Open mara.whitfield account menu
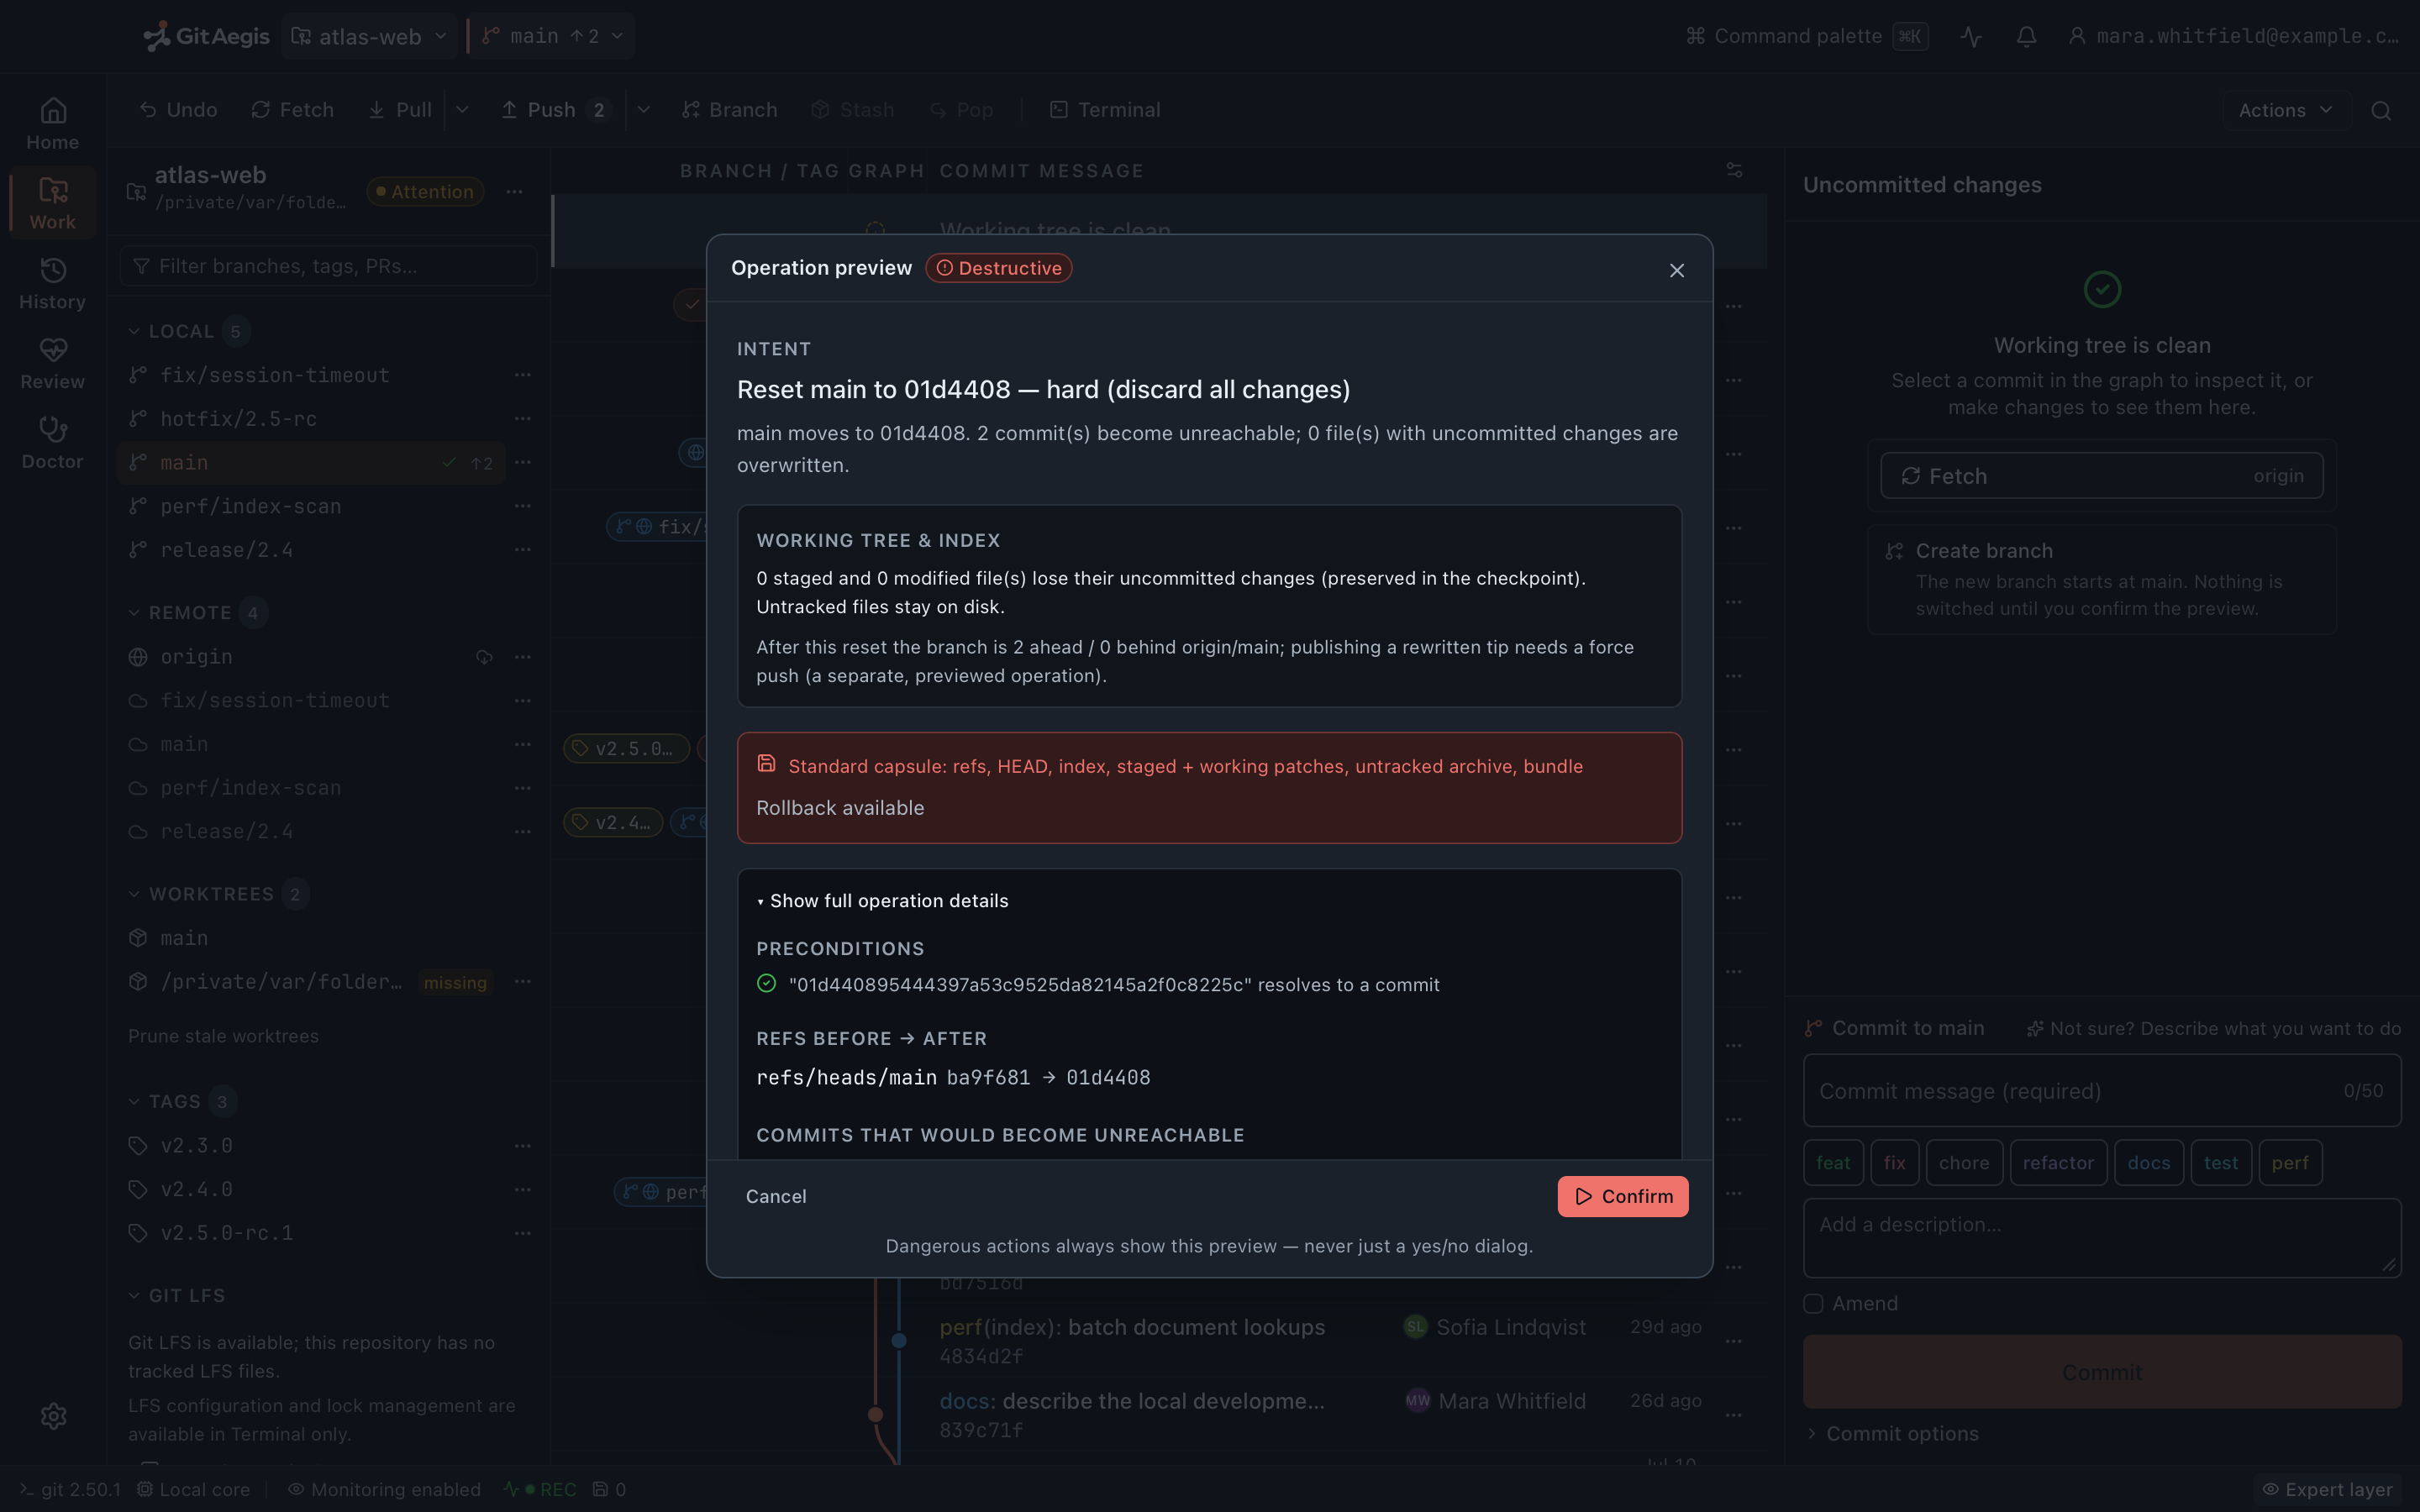The image size is (2420, 1512). [x=2233, y=36]
